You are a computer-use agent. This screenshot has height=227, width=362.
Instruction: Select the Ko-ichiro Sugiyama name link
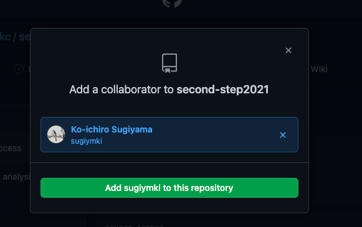pyautogui.click(x=112, y=129)
